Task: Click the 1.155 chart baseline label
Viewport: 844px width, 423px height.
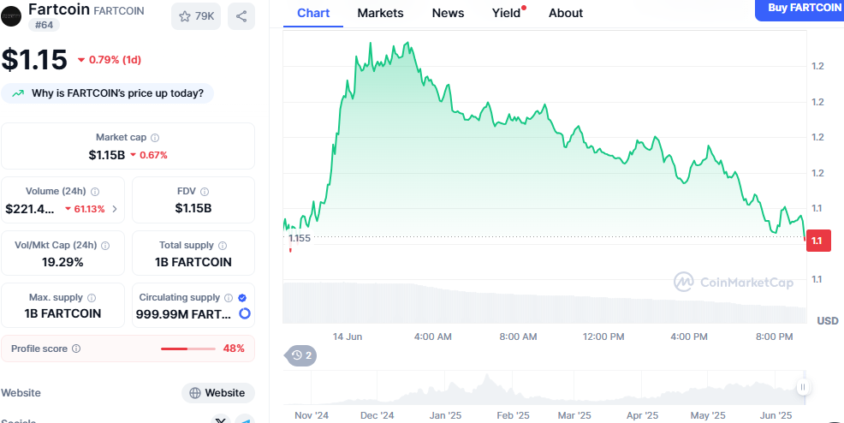Action: [x=300, y=238]
